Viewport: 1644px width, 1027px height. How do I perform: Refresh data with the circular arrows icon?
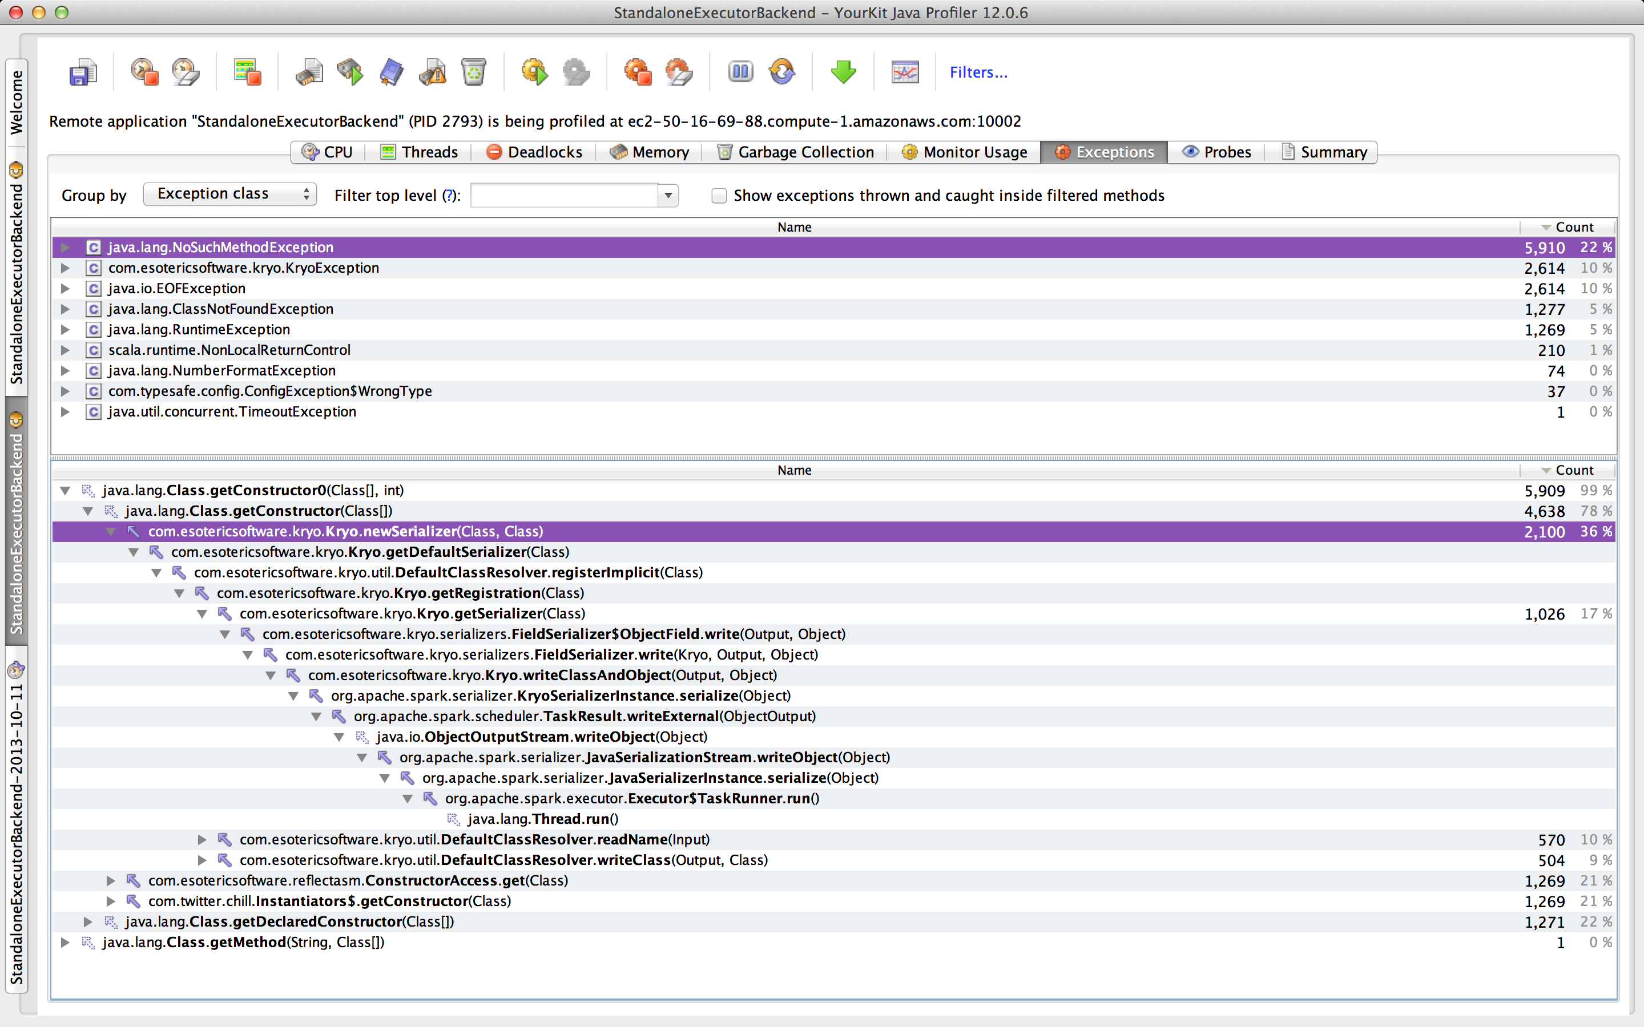tap(782, 72)
